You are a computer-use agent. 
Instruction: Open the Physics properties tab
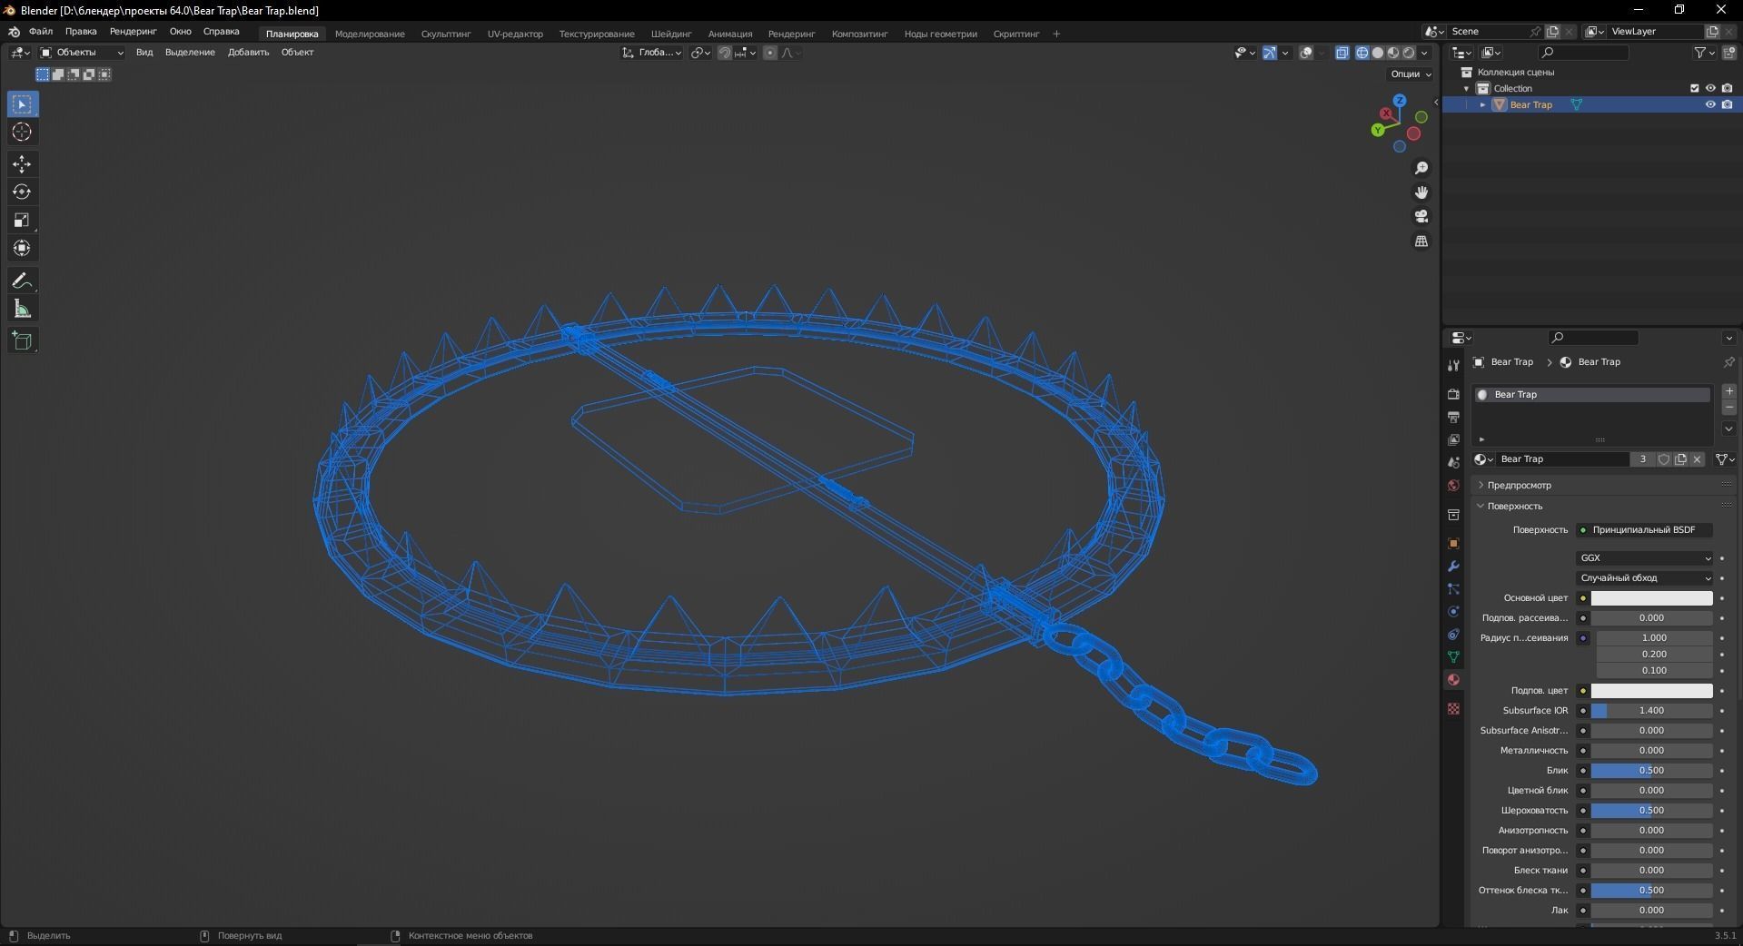pos(1453,611)
